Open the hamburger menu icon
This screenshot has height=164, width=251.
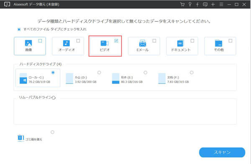pyautogui.click(x=221, y=5)
